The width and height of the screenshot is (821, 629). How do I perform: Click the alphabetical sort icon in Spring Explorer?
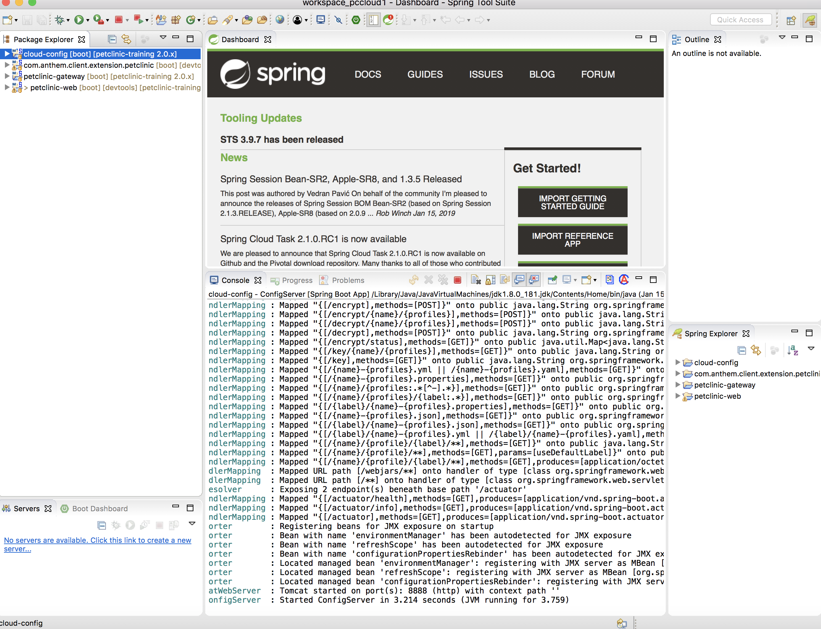(792, 350)
